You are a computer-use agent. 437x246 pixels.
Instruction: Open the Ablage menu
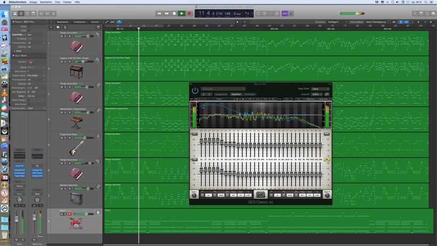(33, 2)
